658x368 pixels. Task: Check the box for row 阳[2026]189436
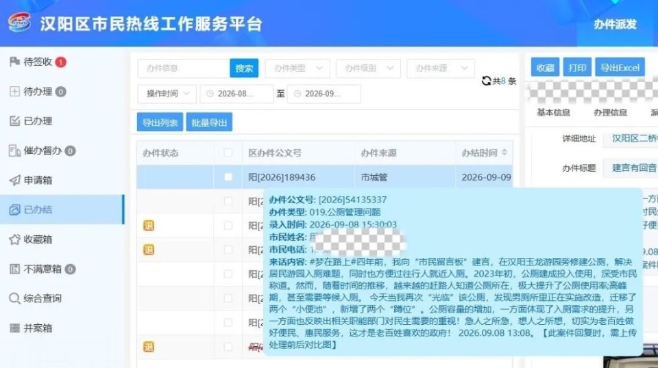[x=228, y=177]
